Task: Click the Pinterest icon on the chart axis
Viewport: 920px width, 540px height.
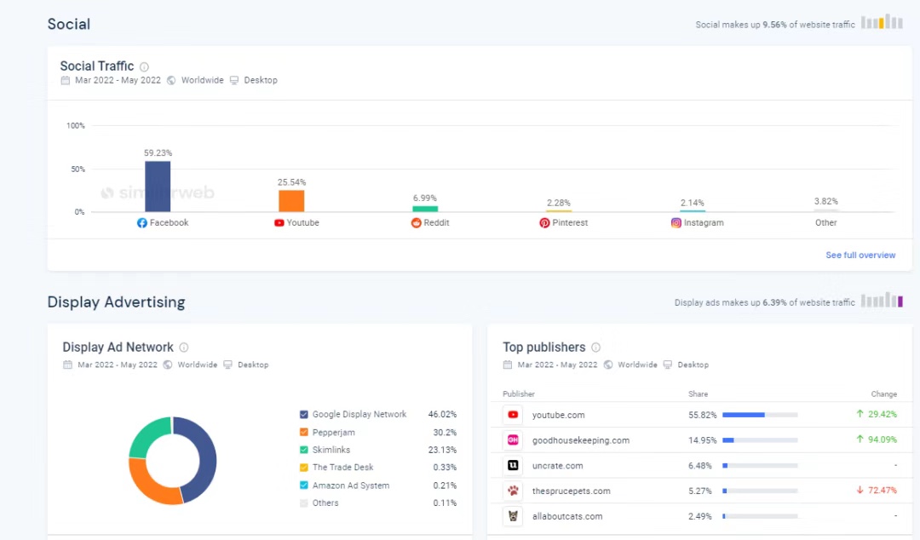Action: (x=544, y=223)
